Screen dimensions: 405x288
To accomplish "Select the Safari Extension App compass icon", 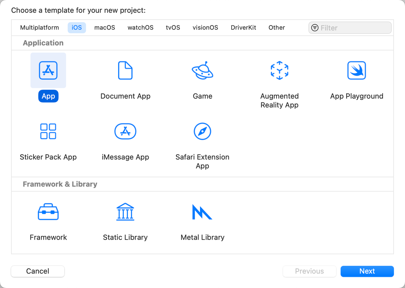I will 202,131.
